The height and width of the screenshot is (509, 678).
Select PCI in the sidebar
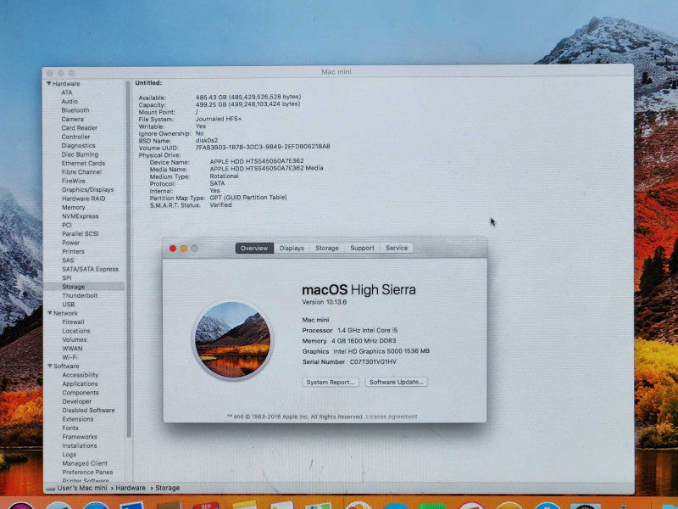67,225
